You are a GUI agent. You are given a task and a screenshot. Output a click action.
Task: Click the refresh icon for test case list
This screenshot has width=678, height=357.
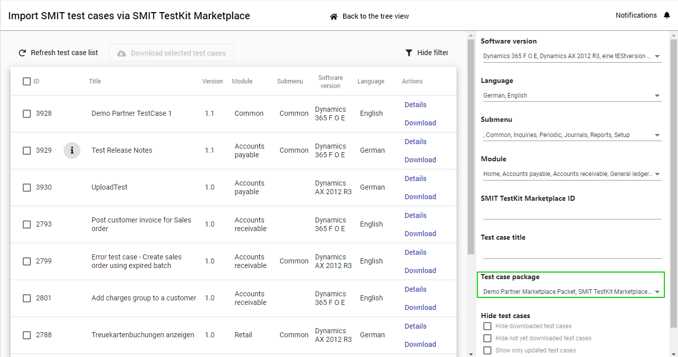(x=22, y=53)
